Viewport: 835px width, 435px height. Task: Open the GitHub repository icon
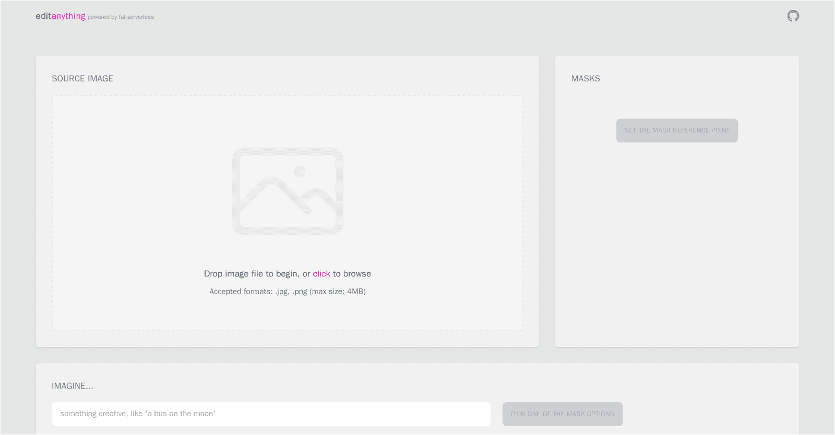[x=793, y=16]
